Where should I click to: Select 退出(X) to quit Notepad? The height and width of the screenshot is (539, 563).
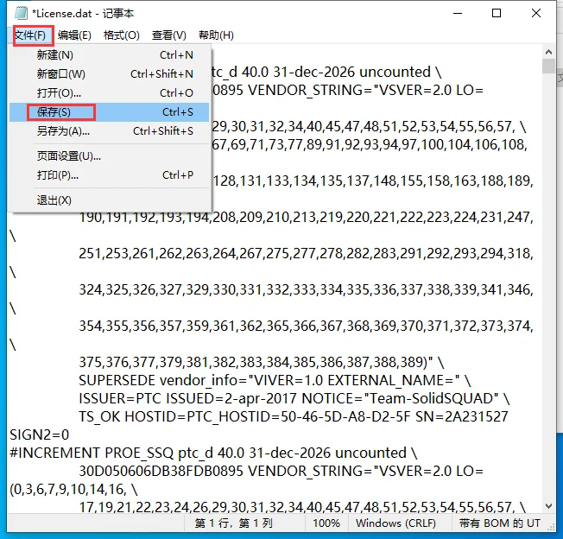(x=109, y=200)
